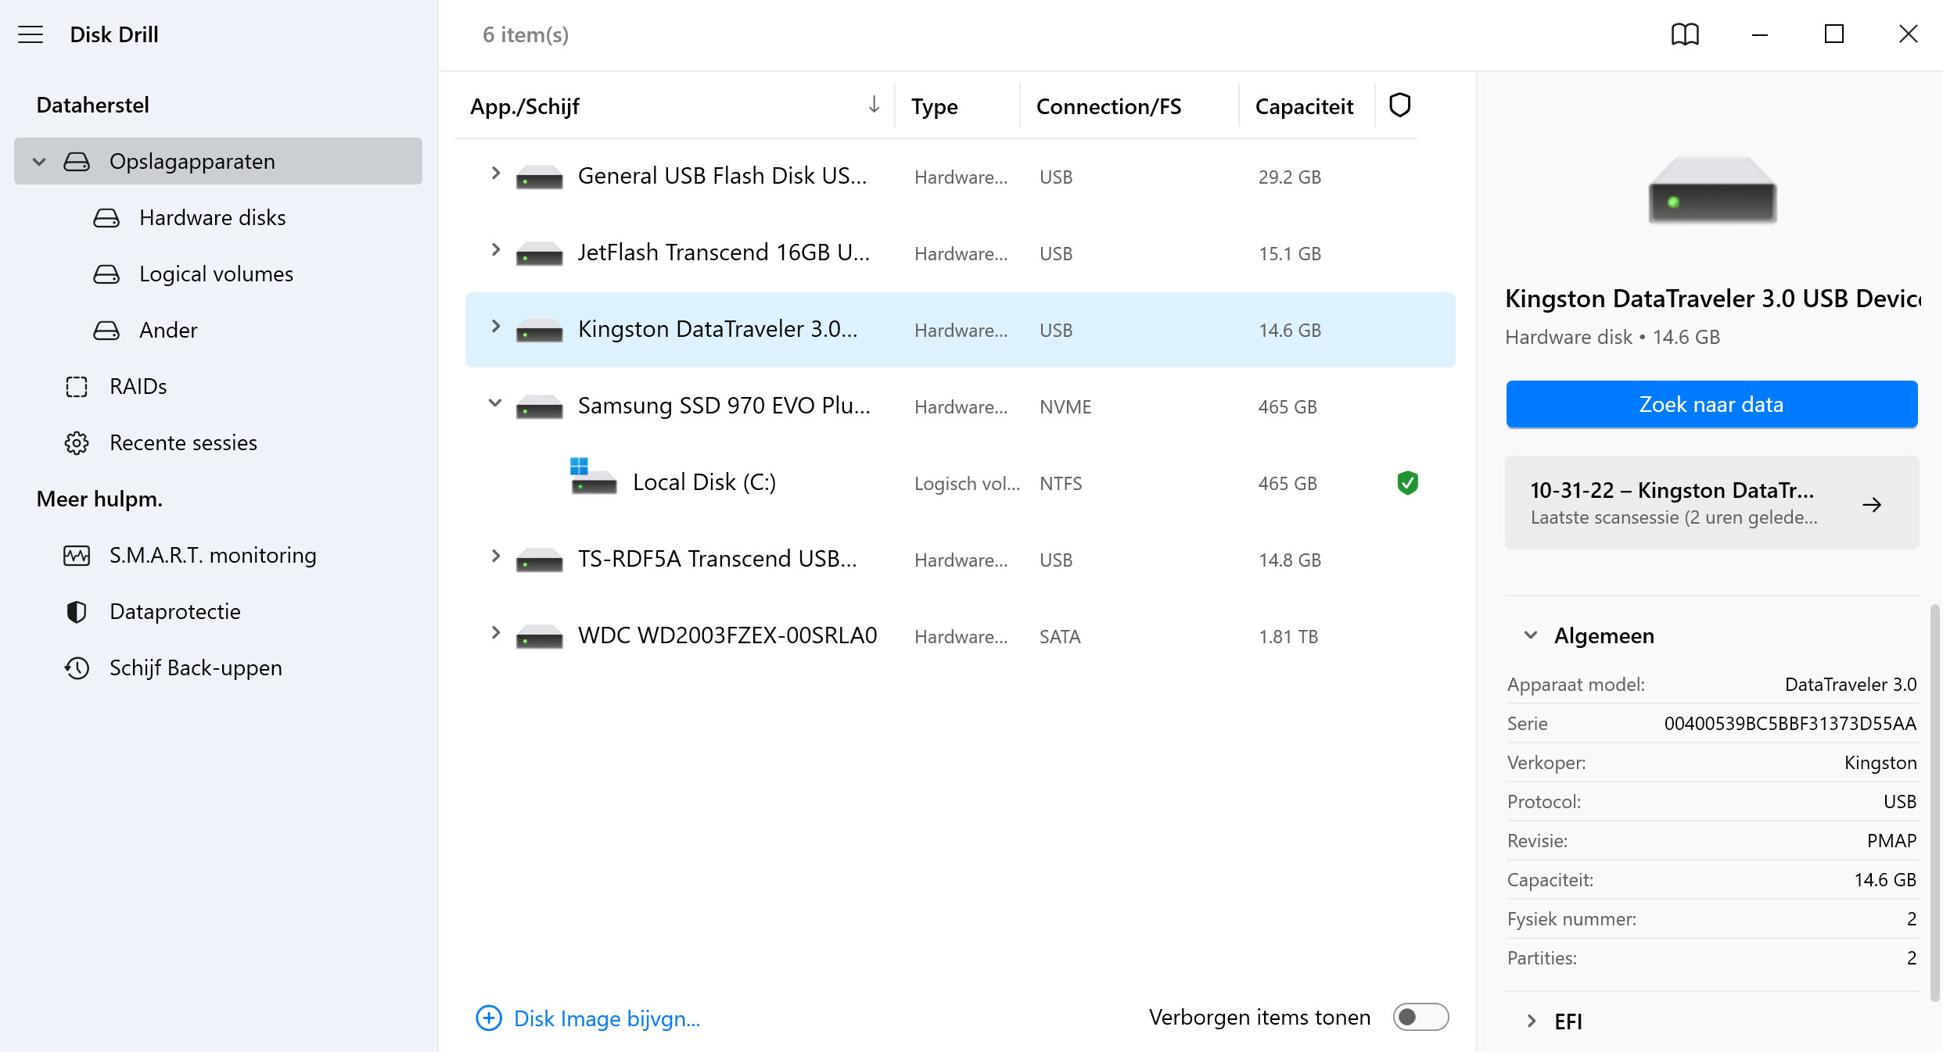Click the NVME connection cell

coord(1065,407)
